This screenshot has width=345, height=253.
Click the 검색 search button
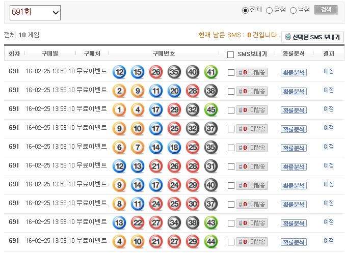[x=326, y=10]
